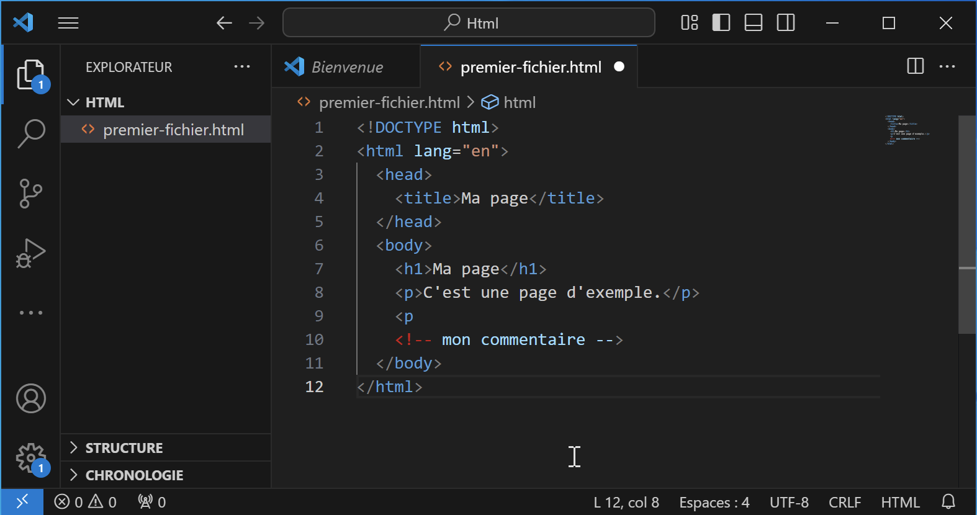
Task: Click the html symbol breadcrumb
Action: click(508, 102)
